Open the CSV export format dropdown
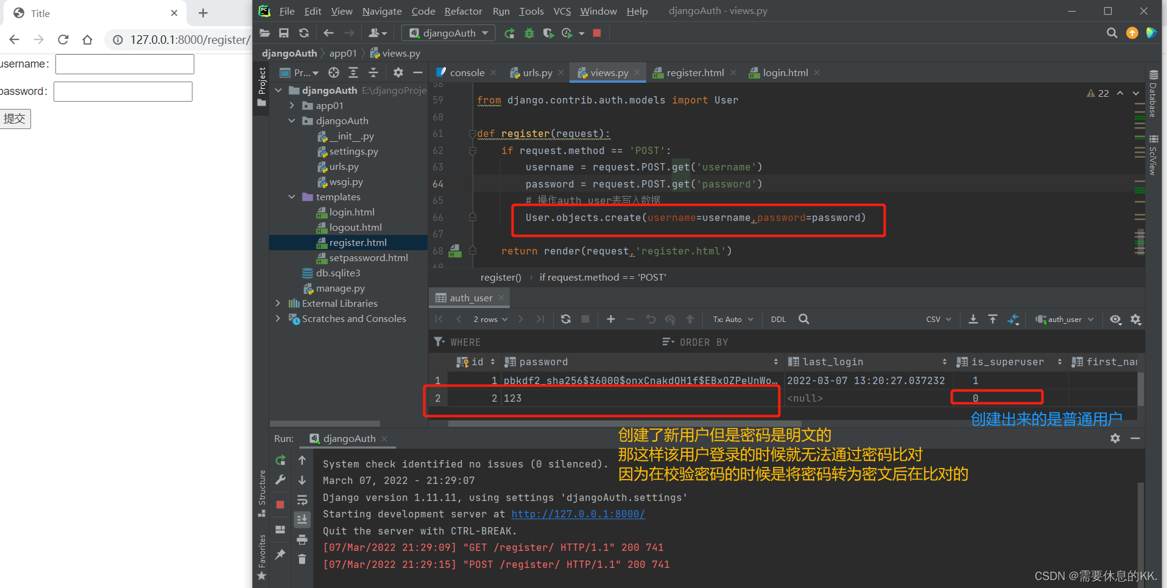 click(939, 319)
